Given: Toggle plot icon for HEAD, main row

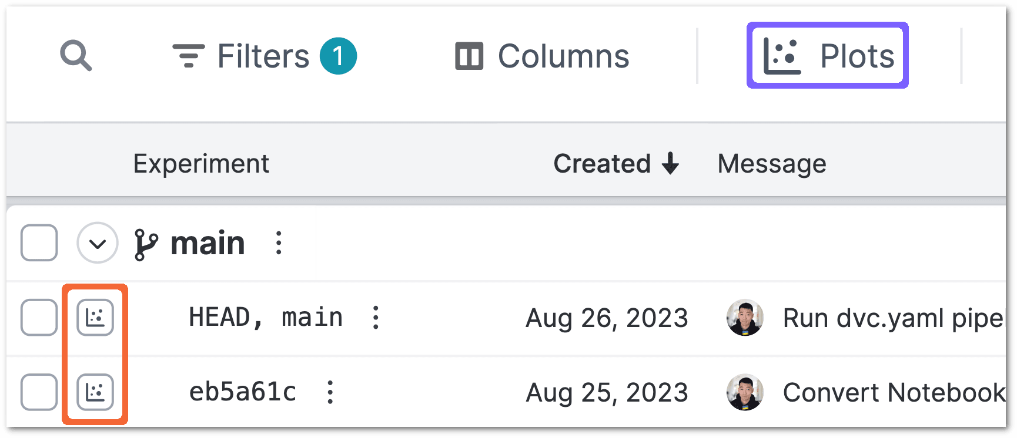Looking at the screenshot, I should pyautogui.click(x=95, y=317).
